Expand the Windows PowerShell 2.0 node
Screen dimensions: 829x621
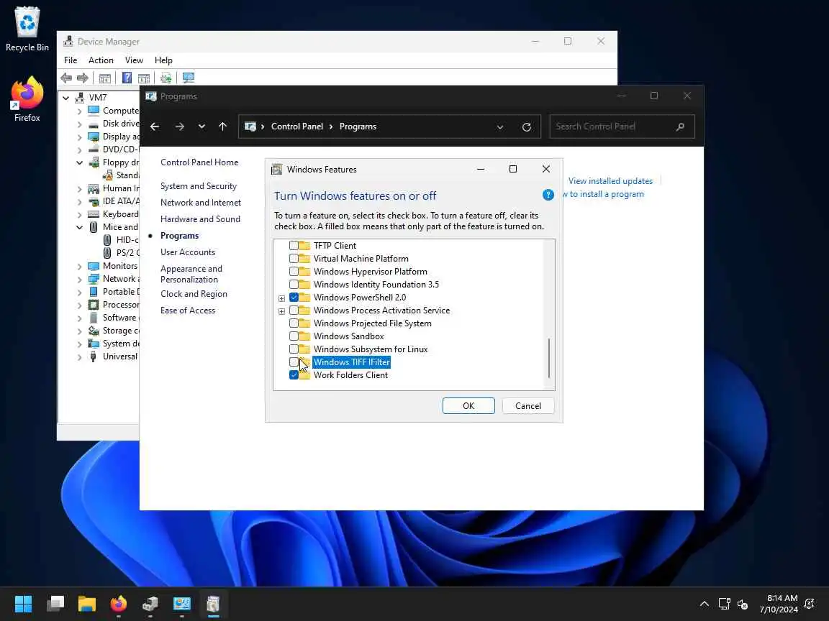(282, 298)
